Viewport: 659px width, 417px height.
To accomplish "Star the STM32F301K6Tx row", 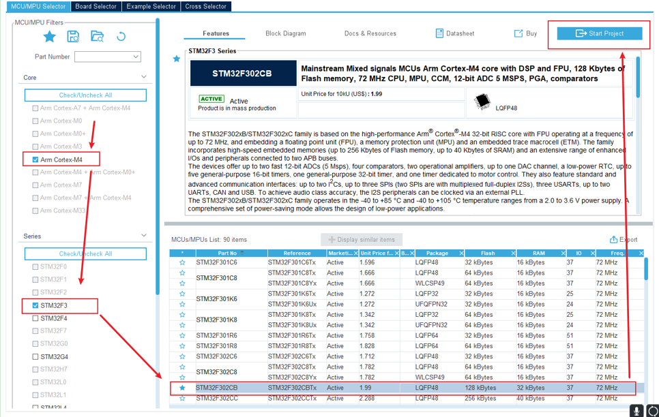I will tap(182, 294).
